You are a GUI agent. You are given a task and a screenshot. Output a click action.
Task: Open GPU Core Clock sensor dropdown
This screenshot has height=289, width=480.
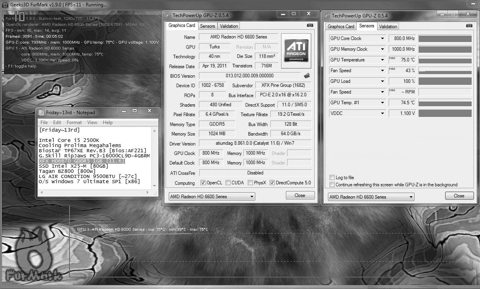[x=357, y=38]
